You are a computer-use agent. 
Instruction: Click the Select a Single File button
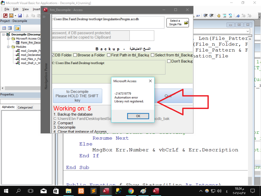(177, 22)
